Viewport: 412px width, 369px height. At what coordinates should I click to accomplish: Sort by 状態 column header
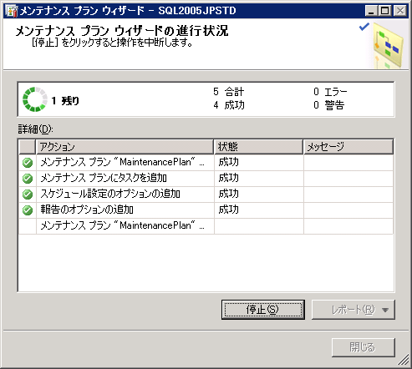(258, 147)
